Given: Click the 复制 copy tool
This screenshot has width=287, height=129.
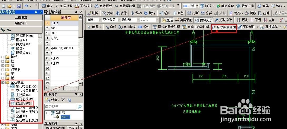Looking at the screenshot, I should (x=108, y=13).
